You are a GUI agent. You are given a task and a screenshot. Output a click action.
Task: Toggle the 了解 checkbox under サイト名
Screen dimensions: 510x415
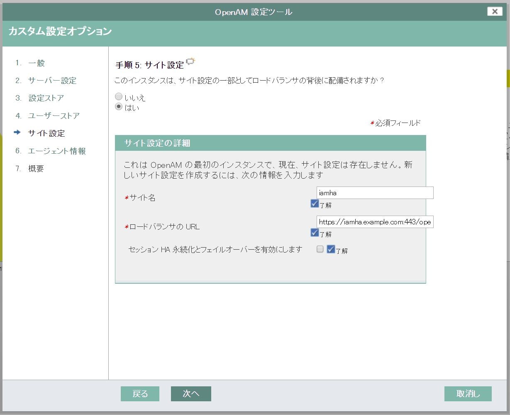click(x=315, y=204)
